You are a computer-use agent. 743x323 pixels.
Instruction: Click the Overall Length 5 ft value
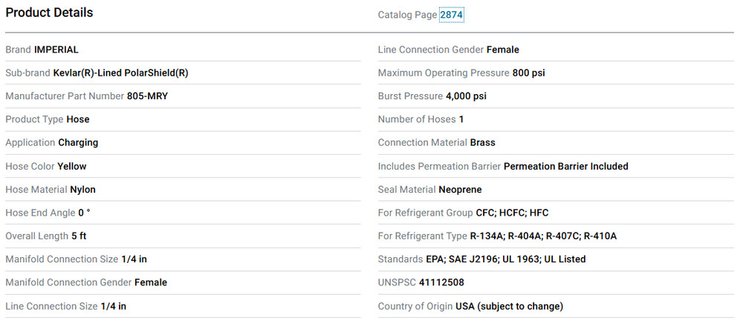click(x=80, y=236)
